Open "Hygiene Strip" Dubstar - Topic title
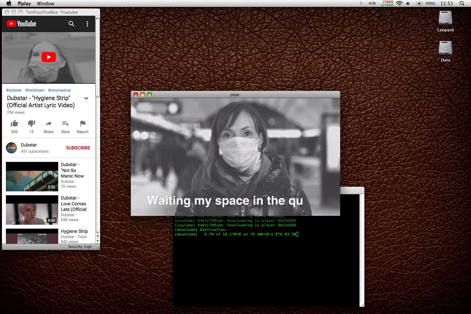This screenshot has width=471, height=314. coord(74,231)
